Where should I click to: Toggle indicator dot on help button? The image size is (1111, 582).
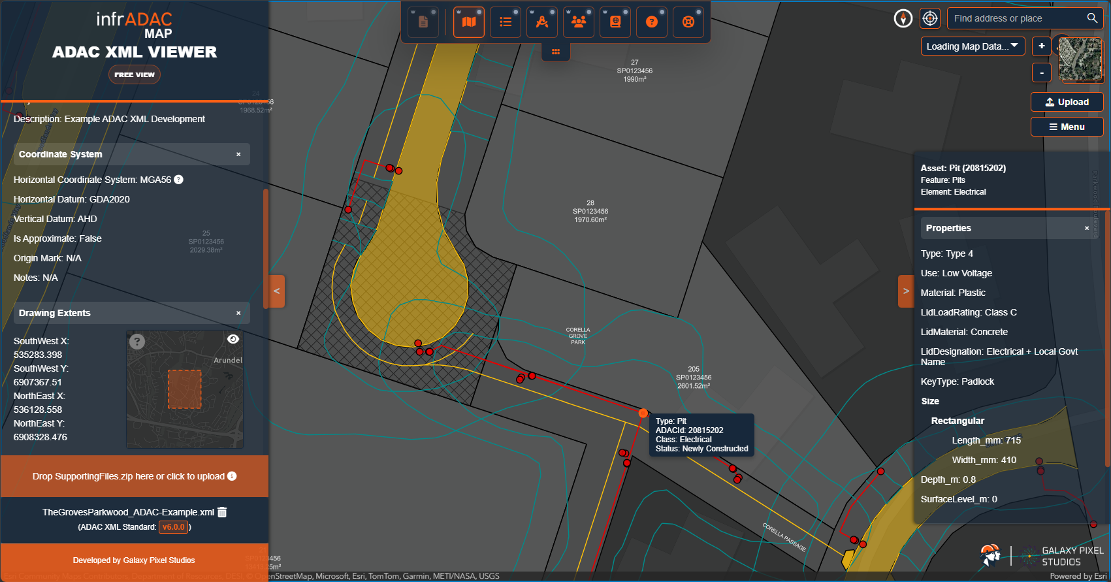click(x=662, y=12)
